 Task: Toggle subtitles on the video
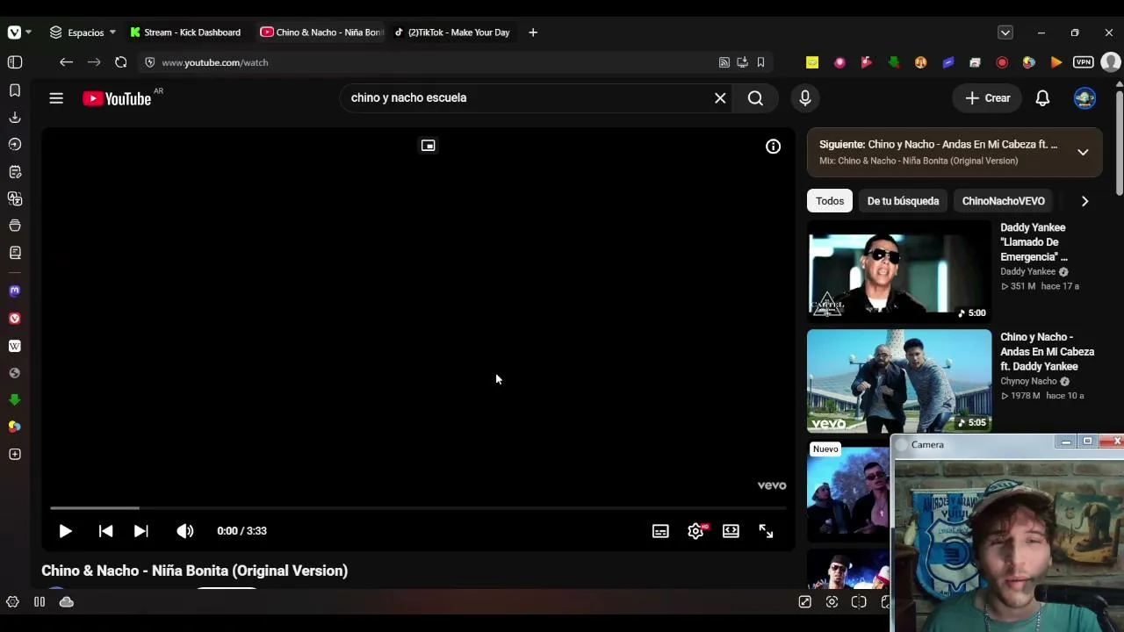[660, 531]
